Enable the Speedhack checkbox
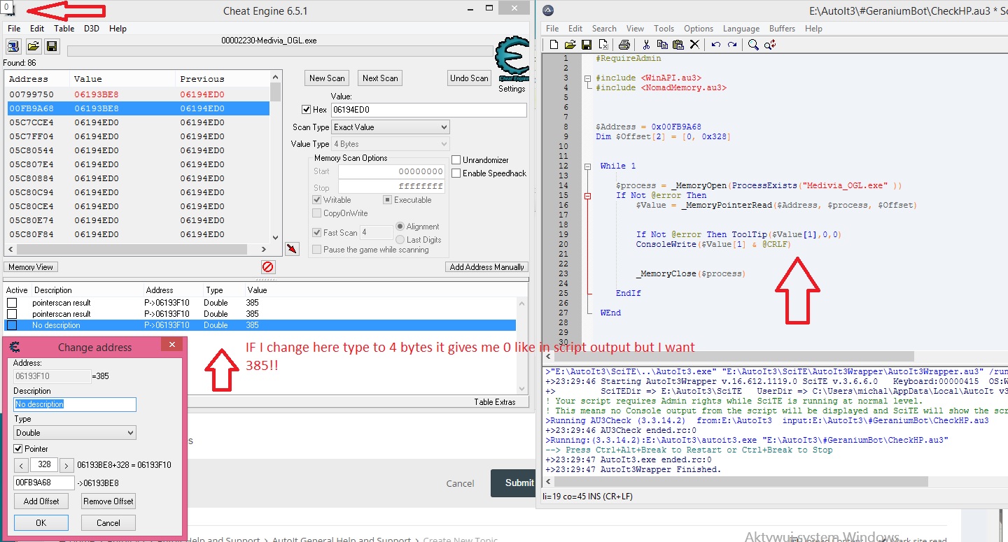The height and width of the screenshot is (542, 1008). [456, 173]
